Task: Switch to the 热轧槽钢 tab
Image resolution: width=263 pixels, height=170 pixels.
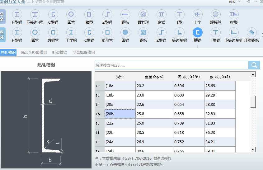Action: pyautogui.click(x=8, y=53)
